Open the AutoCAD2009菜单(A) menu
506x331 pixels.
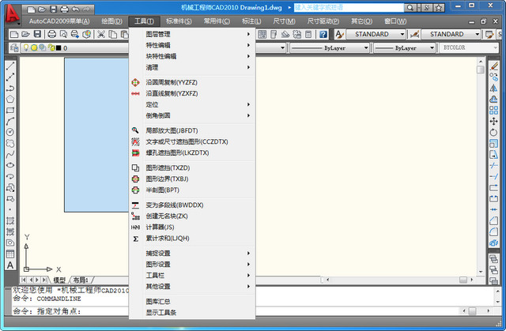pyautogui.click(x=59, y=21)
